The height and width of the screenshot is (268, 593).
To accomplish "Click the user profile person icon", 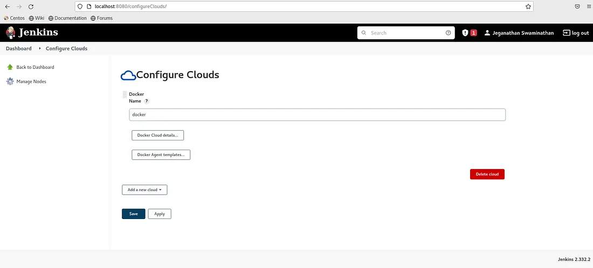I will [x=487, y=33].
